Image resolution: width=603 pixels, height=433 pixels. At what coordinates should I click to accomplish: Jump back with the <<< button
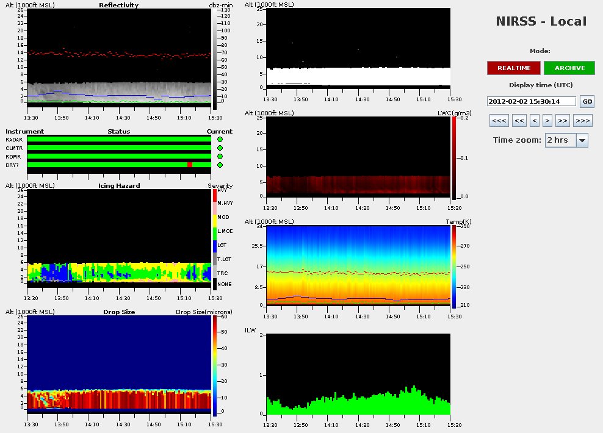point(498,120)
